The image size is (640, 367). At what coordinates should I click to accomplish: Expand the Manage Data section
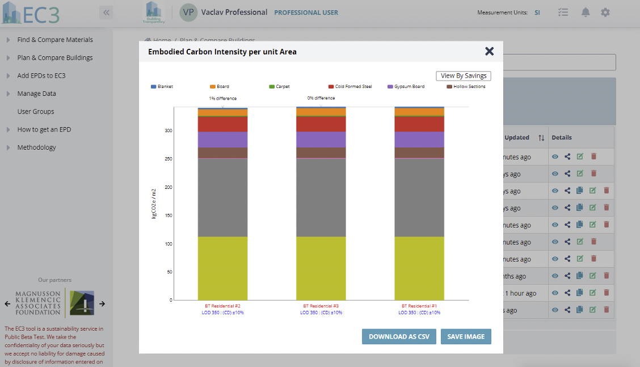click(x=36, y=94)
